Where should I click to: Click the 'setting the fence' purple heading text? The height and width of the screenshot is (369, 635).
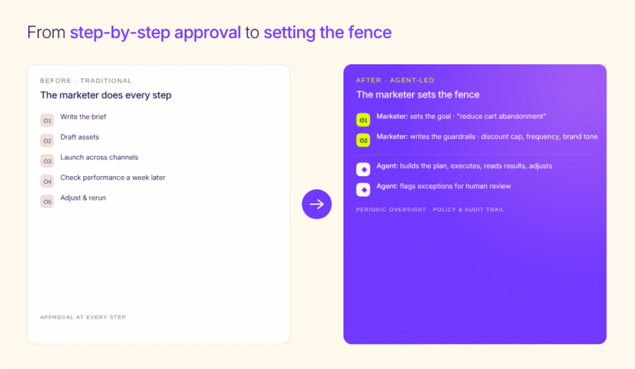(x=327, y=32)
